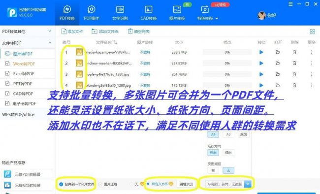
Task: Click the alesia-kazantceva image thumbnail icon
Action: pyautogui.click(x=79, y=52)
